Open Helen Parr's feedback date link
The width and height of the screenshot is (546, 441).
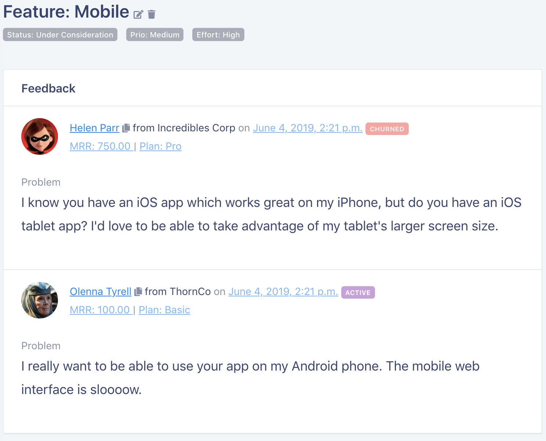[x=307, y=128]
